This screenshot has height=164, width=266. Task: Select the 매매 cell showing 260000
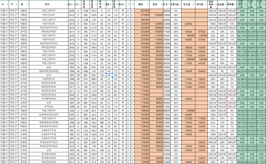[142, 20]
